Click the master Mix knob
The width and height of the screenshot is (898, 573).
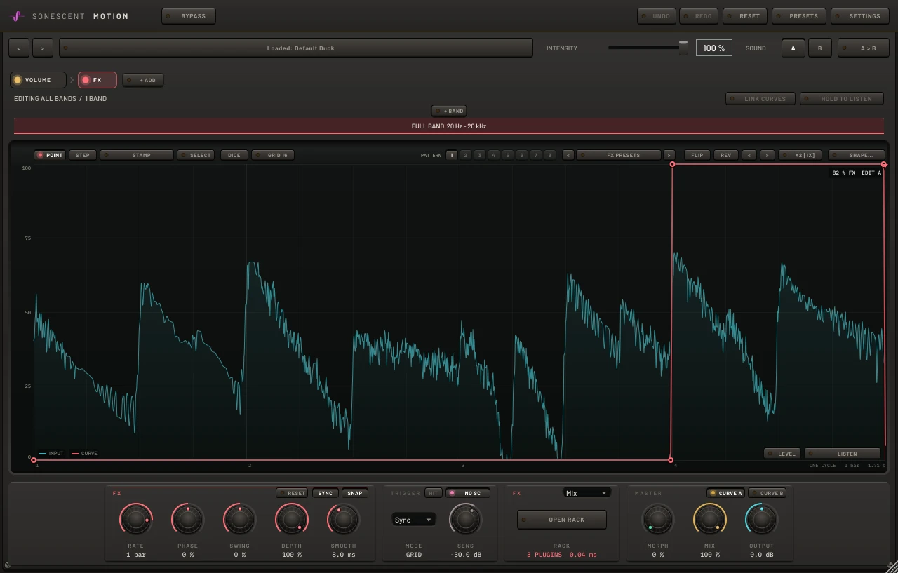709,520
